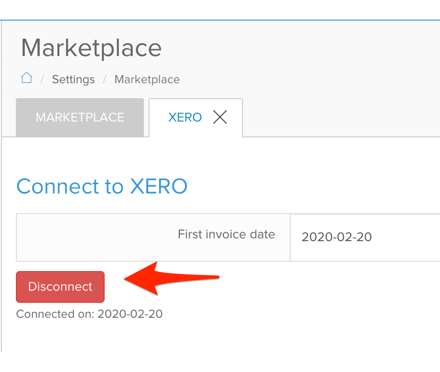Click the large Marketplace page title
440x372 pixels.
tap(91, 48)
